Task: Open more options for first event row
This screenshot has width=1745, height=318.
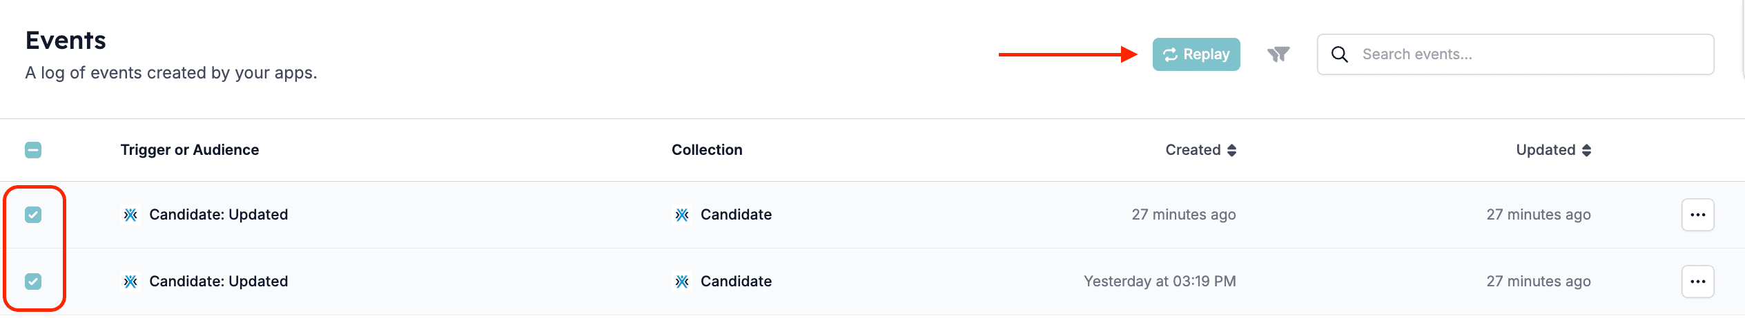Action: pyautogui.click(x=1698, y=215)
